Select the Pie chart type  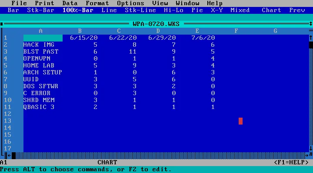click(x=197, y=10)
